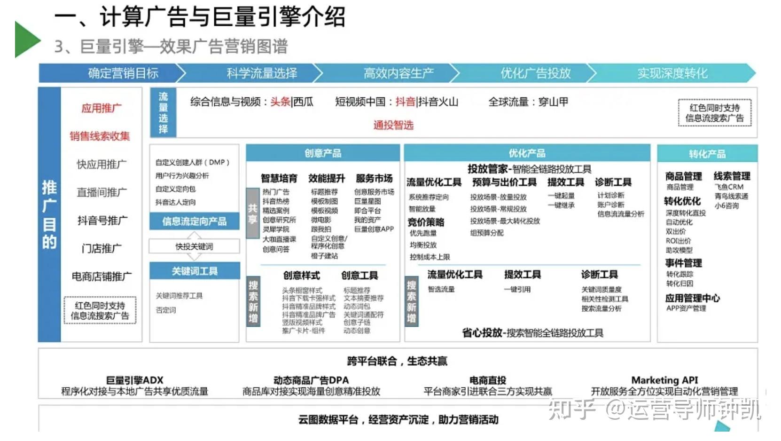
Task: Click the 关键词工具 blue header
Action: click(x=195, y=271)
